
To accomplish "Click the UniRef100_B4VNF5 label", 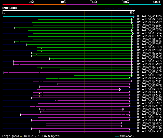I will tap(149, 101).
